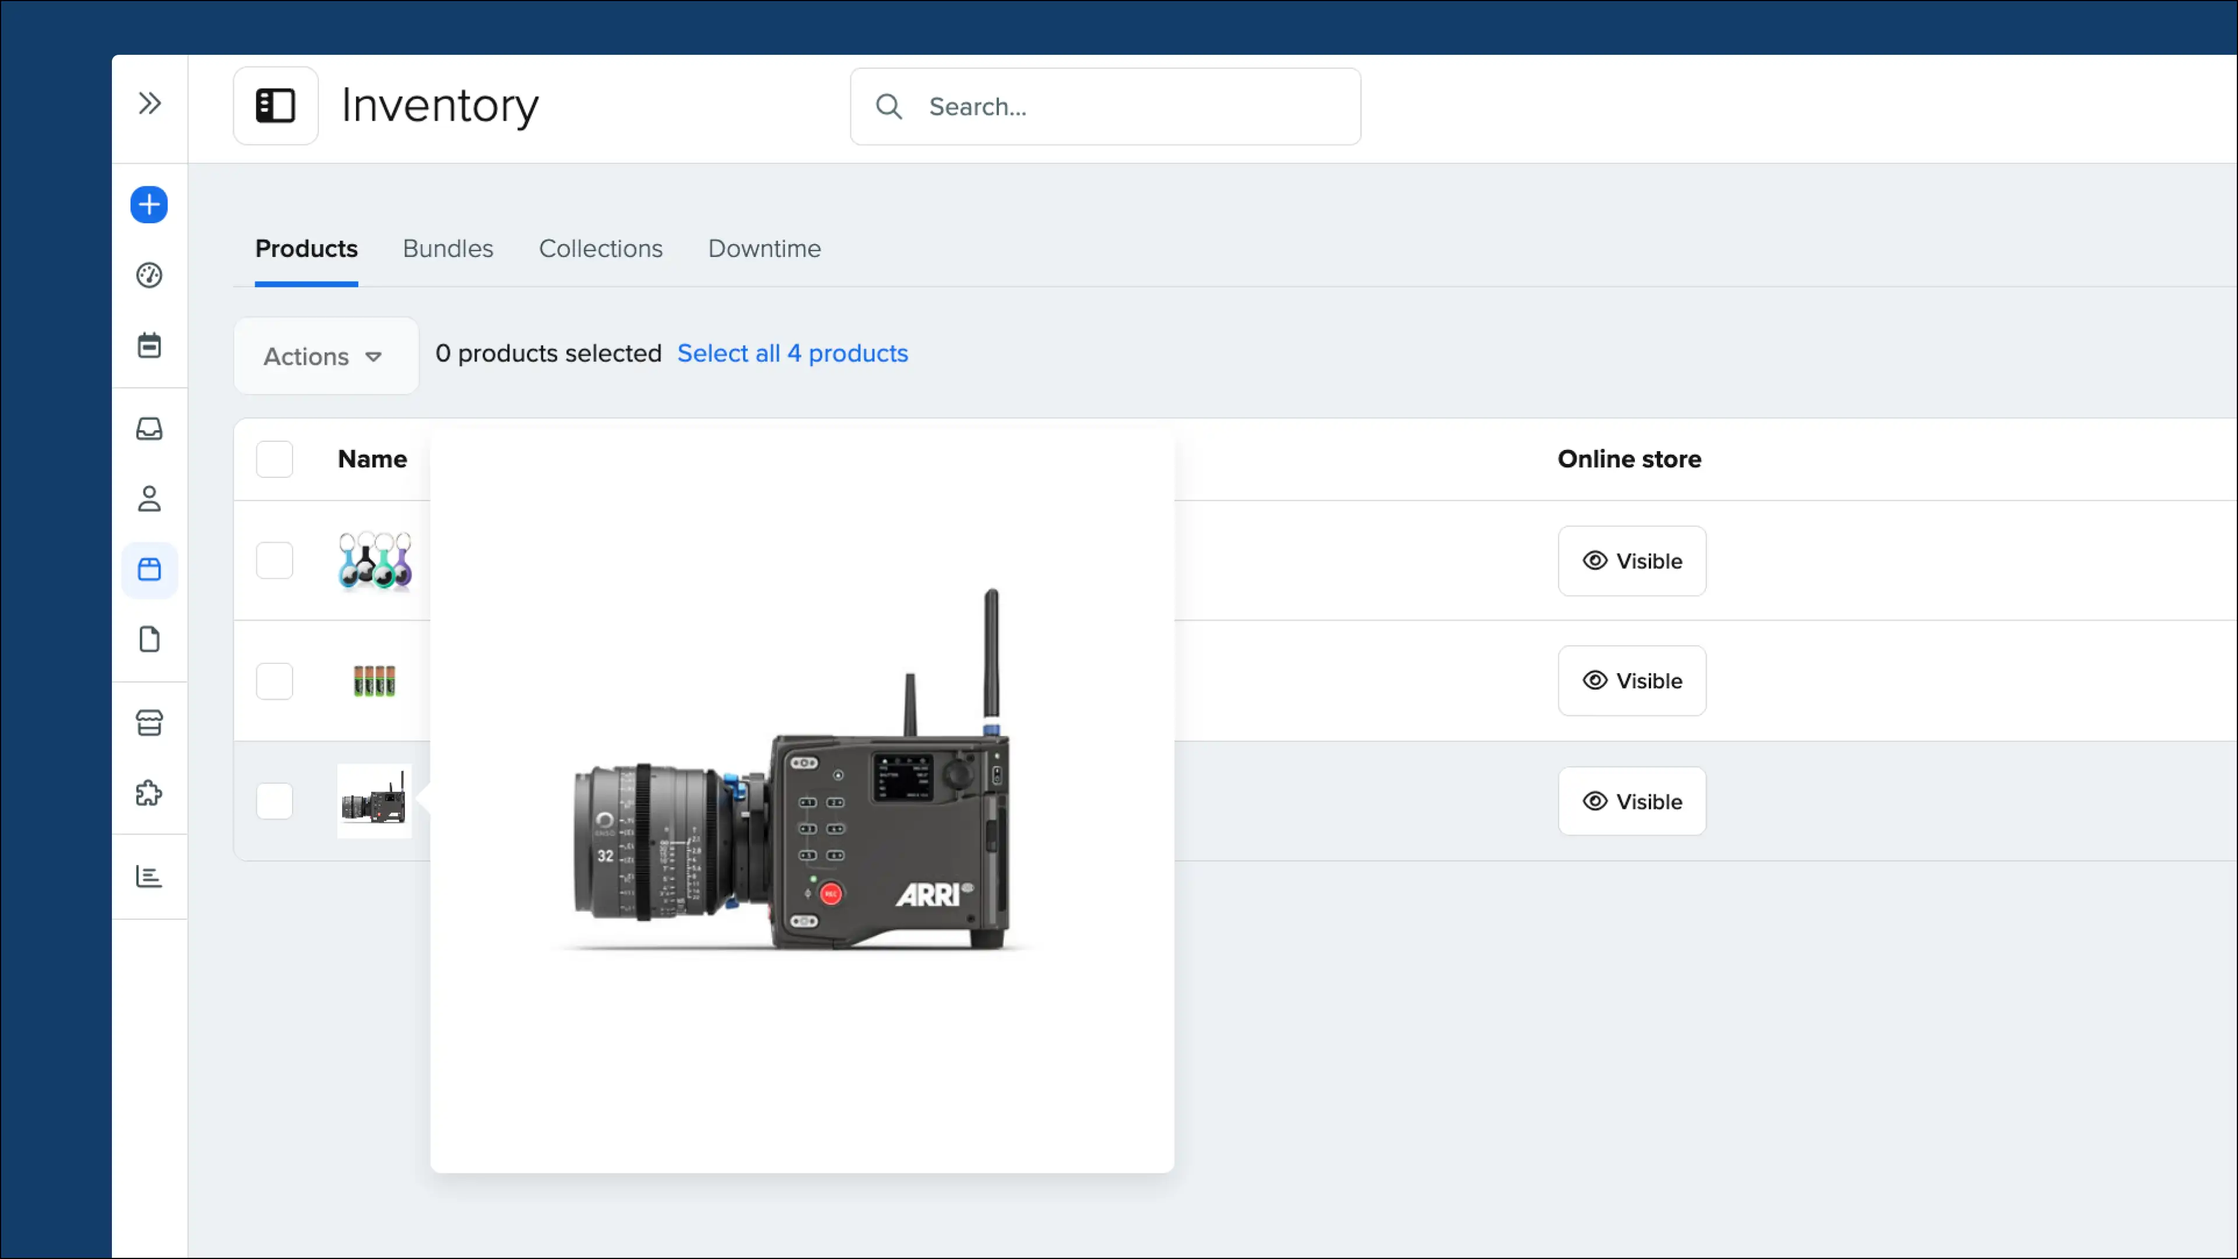Open the calendar bookings icon

[149, 345]
